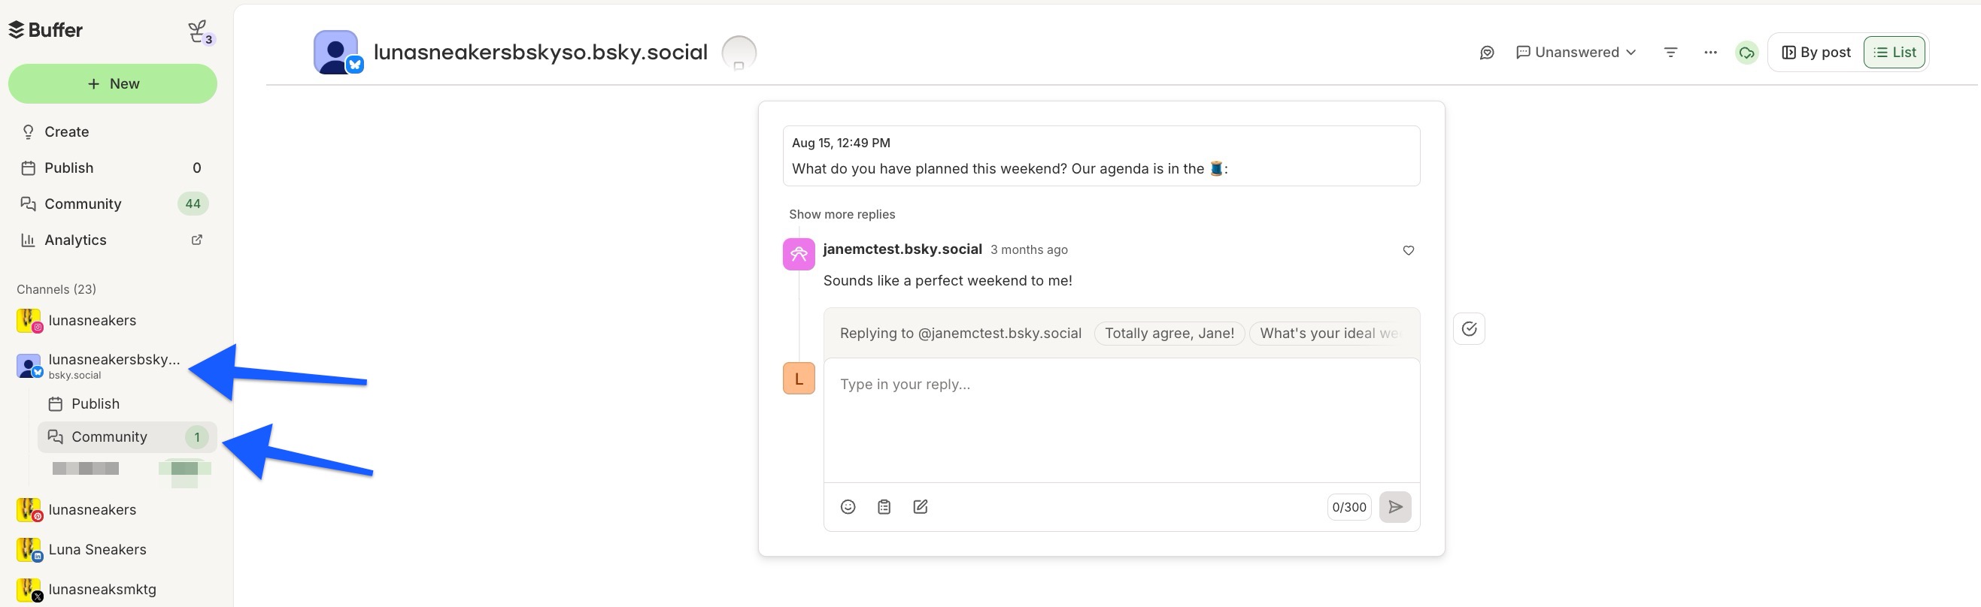Image resolution: width=1981 pixels, height=607 pixels.
Task: Click janemctest pink avatar
Action: pos(798,255)
